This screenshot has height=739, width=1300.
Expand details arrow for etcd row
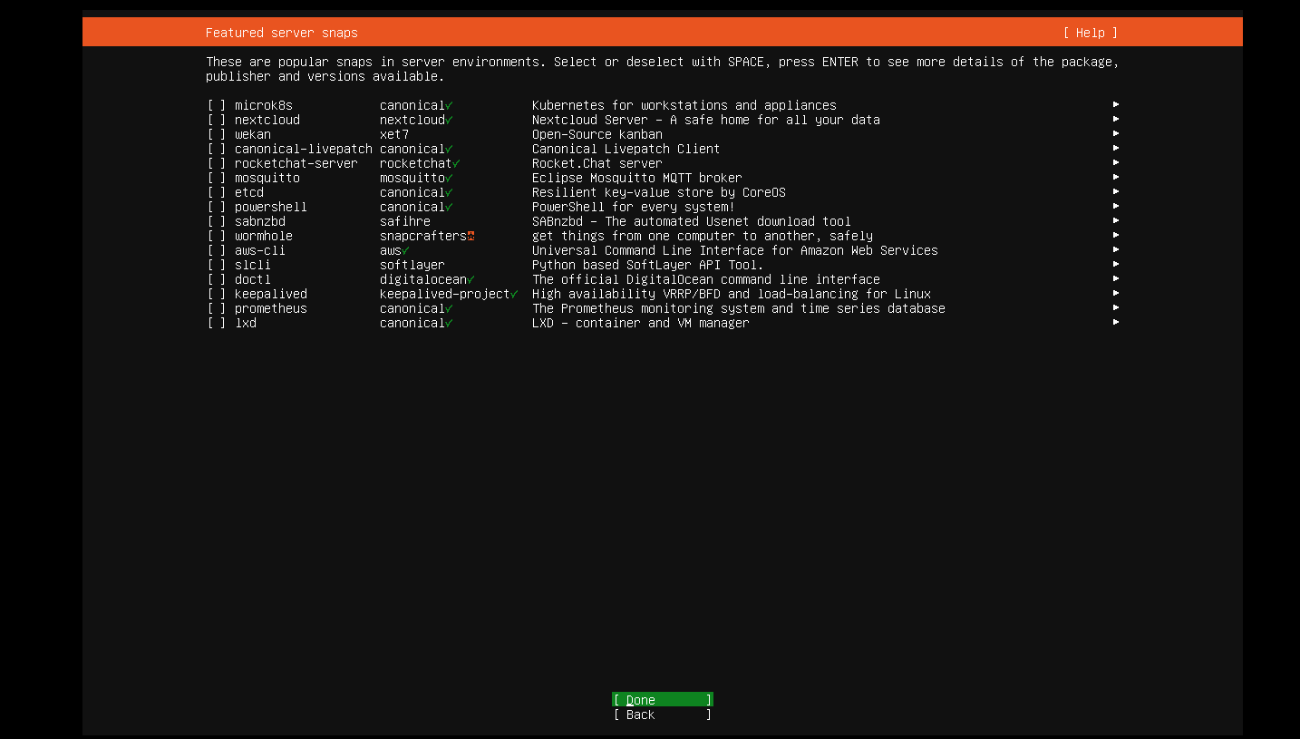pyautogui.click(x=1116, y=191)
